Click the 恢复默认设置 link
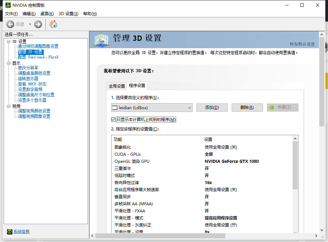Viewport: 328px width, 242px height. (302, 44)
